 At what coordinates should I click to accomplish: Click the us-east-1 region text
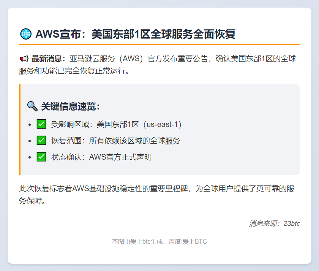click(159, 124)
